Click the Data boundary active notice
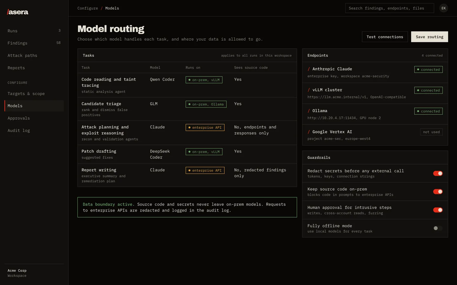Viewport: 457px width, 285px height. pos(187,207)
